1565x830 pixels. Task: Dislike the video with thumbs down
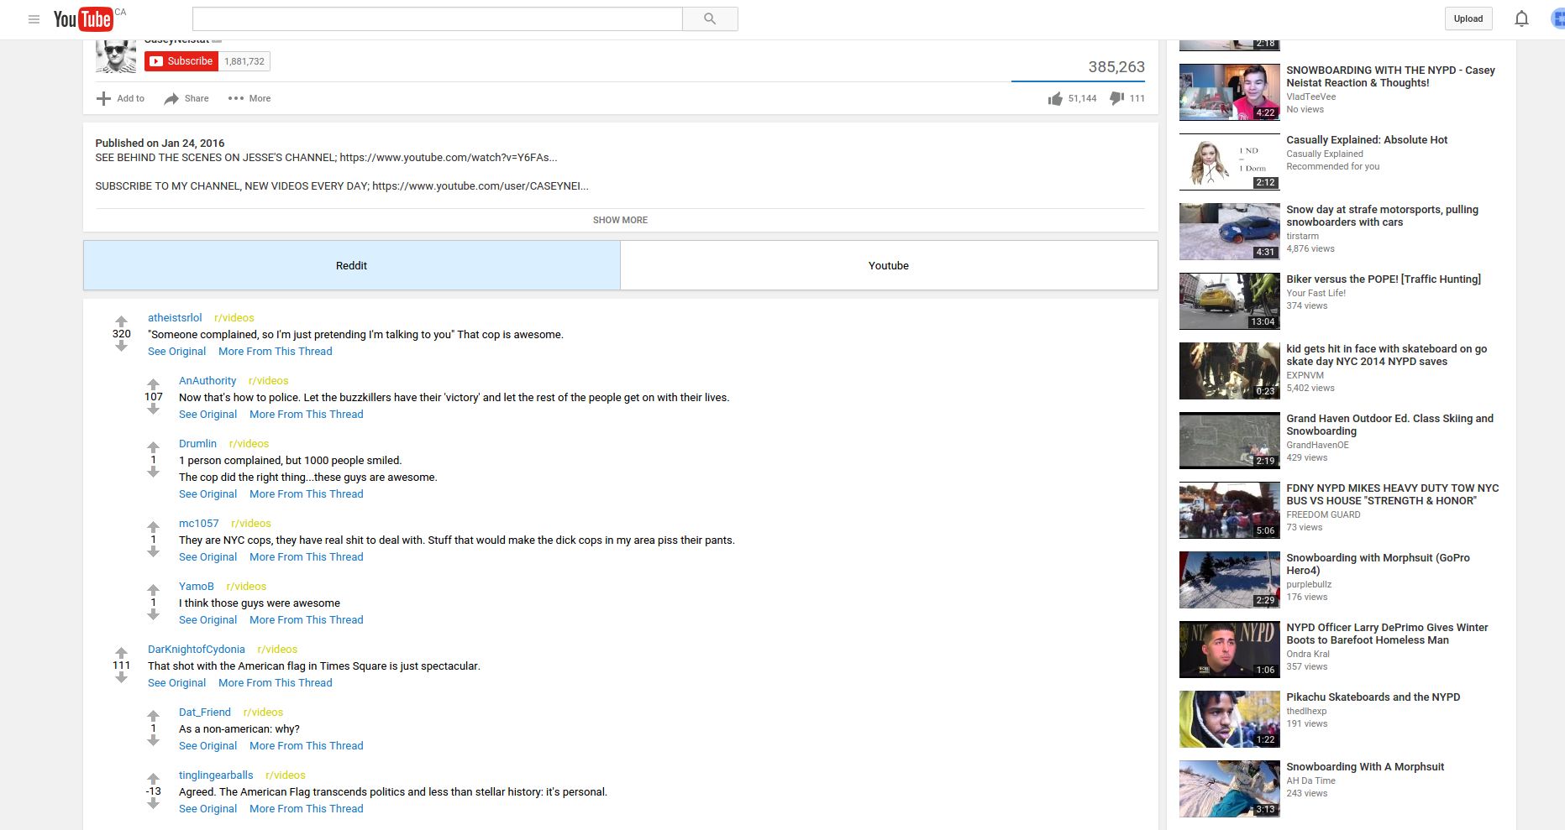pos(1117,98)
